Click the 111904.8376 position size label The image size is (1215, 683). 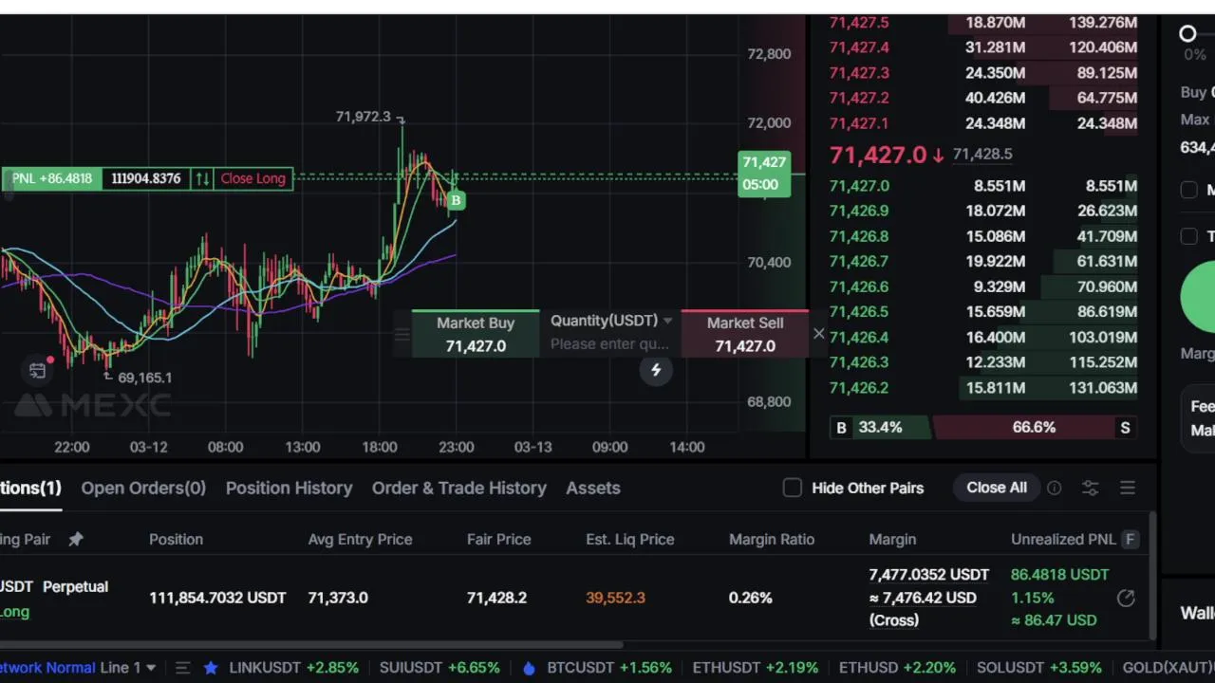click(146, 178)
